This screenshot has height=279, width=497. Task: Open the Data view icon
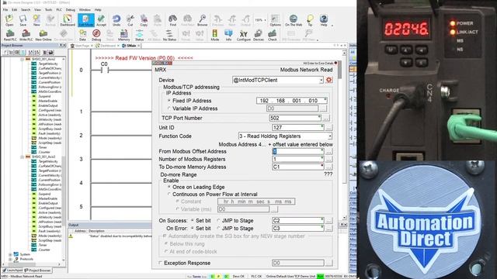pos(83,35)
